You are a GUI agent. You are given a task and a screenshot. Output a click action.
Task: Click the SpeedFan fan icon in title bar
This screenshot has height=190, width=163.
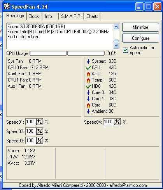[7, 6]
